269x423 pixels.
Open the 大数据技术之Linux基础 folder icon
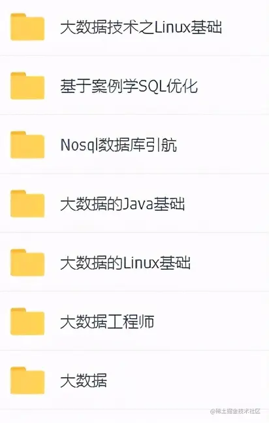[x=27, y=27]
